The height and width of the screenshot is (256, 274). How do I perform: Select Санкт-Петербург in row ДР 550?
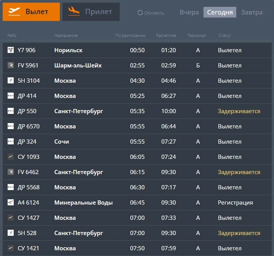[x=79, y=111]
